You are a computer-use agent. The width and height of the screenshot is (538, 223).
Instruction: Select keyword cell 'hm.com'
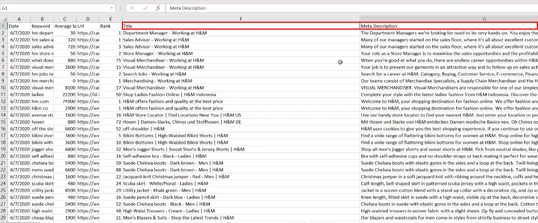click(42, 102)
